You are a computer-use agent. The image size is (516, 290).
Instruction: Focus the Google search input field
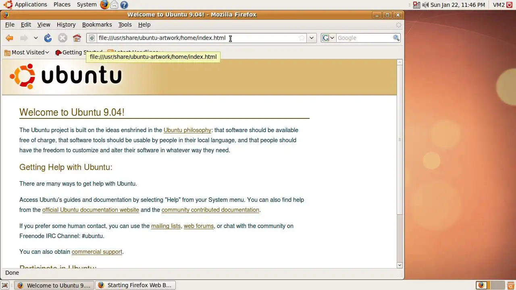pyautogui.click(x=364, y=38)
